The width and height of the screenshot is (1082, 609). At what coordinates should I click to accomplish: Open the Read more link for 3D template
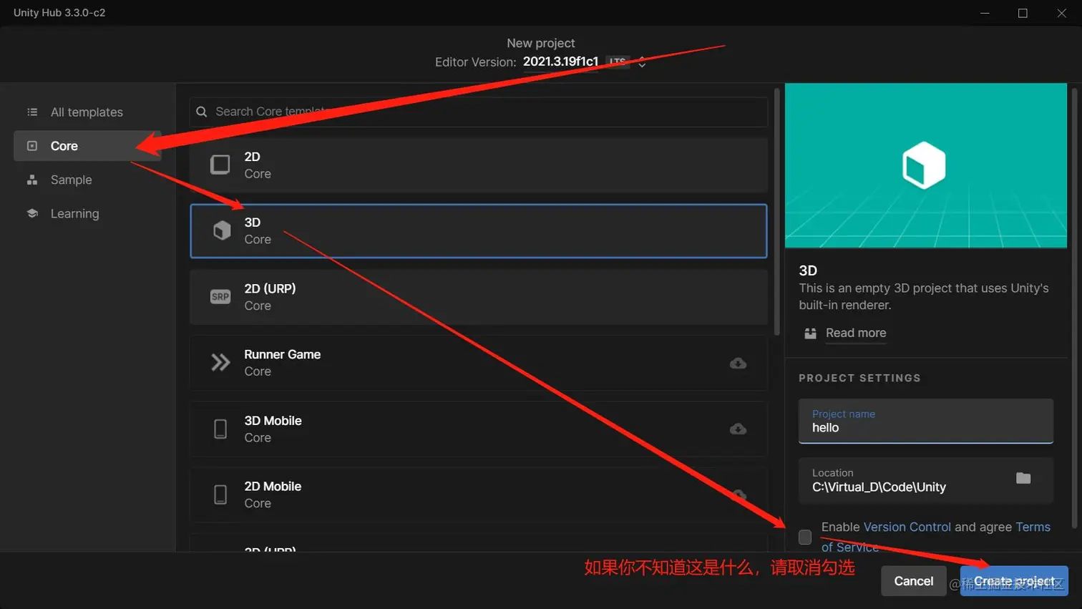click(x=856, y=333)
